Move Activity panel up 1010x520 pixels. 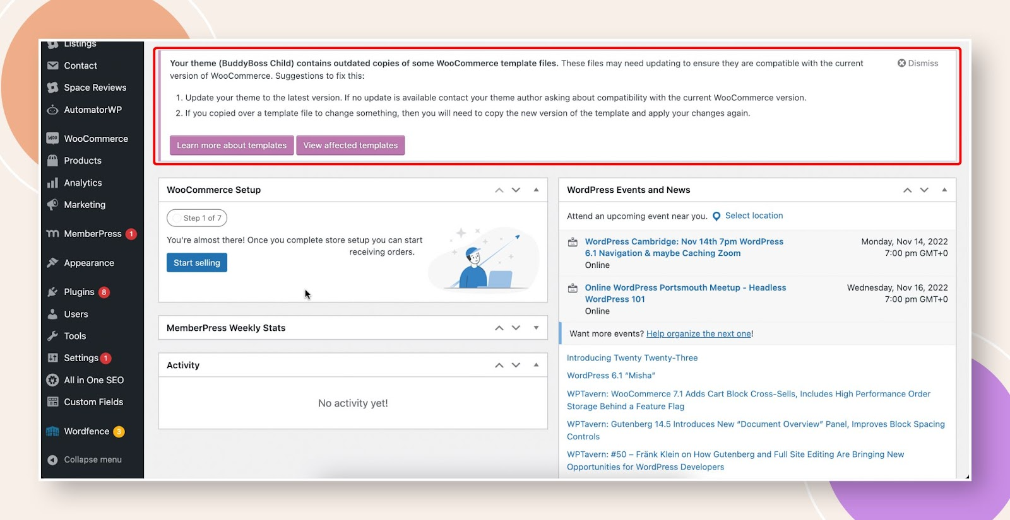499,365
